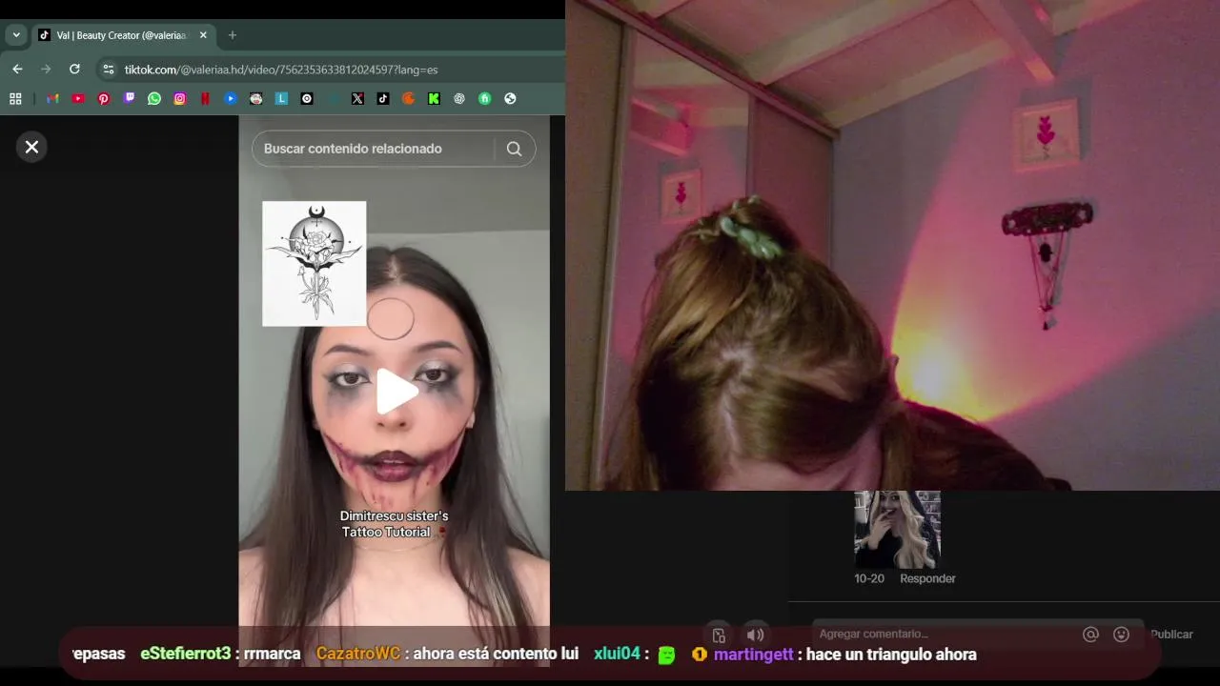Click the yellow badge beside martingett
Screen dimensions: 1220x686
[700, 655]
